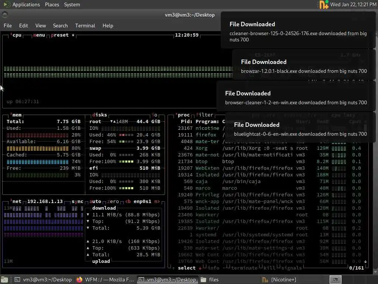Click the proc box label in btop
The image size is (378, 284).
coord(183,115)
